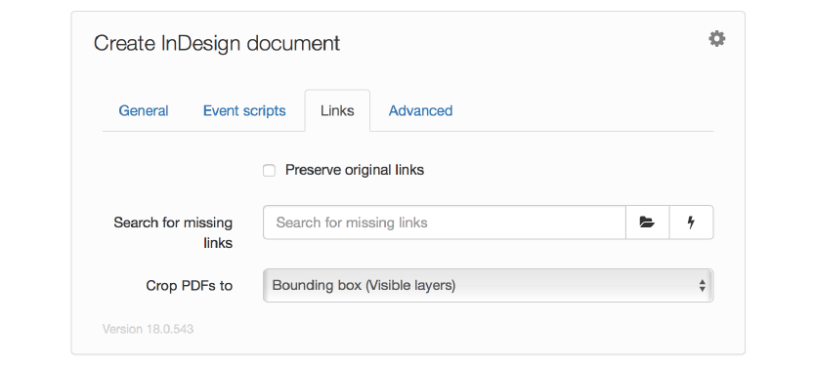Expand the Crop PDFs to dropdown
Viewport: 815px width, 365px height.
488,285
